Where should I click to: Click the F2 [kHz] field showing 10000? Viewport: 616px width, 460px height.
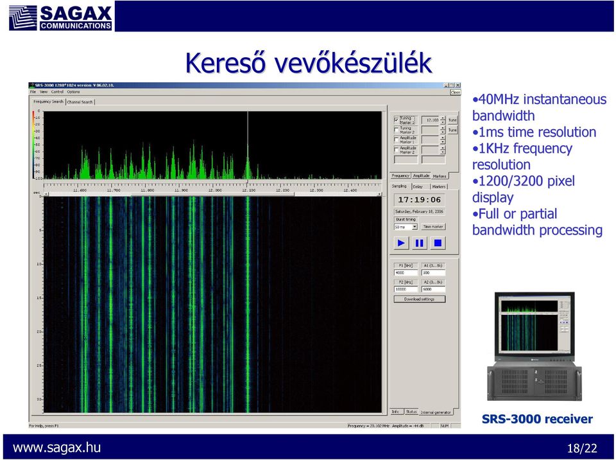(x=406, y=289)
